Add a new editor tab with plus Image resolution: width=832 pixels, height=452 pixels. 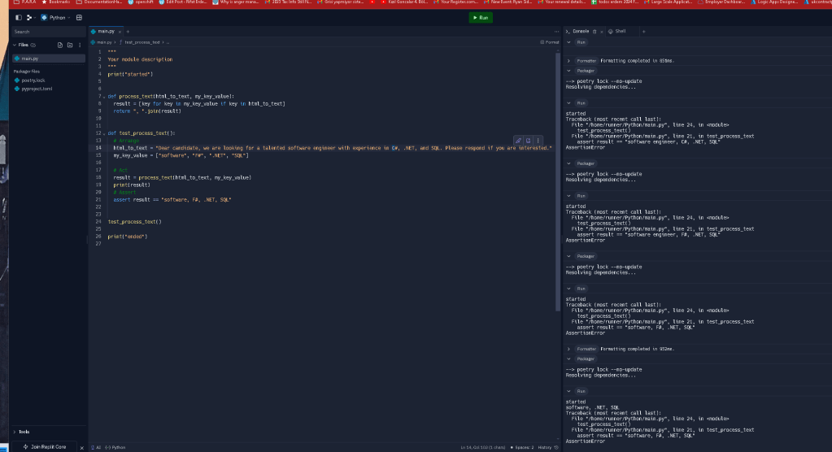point(128,32)
